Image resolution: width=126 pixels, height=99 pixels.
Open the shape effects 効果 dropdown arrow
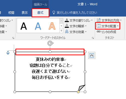6,32
